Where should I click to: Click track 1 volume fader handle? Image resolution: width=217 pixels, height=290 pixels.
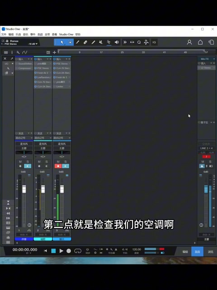click(24, 189)
